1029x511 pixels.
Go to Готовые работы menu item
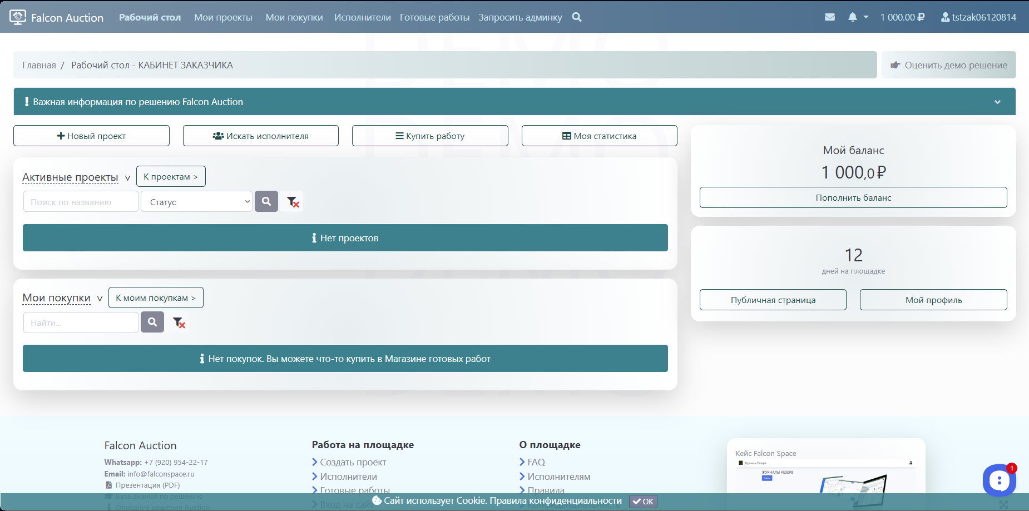tap(434, 17)
